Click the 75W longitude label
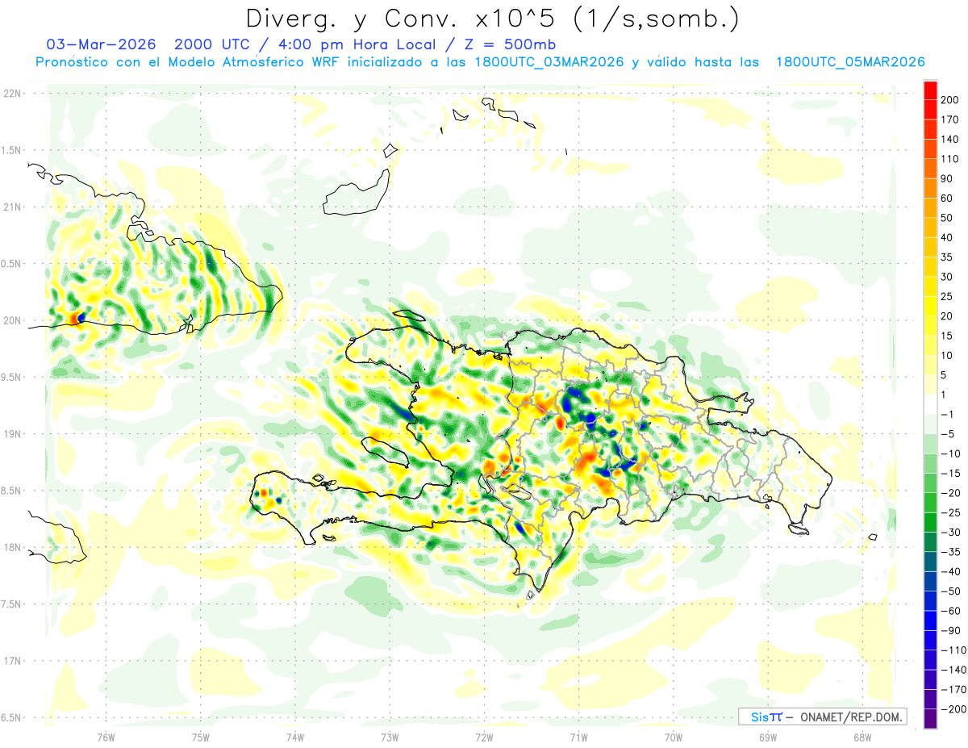968x748 pixels. pos(201,737)
